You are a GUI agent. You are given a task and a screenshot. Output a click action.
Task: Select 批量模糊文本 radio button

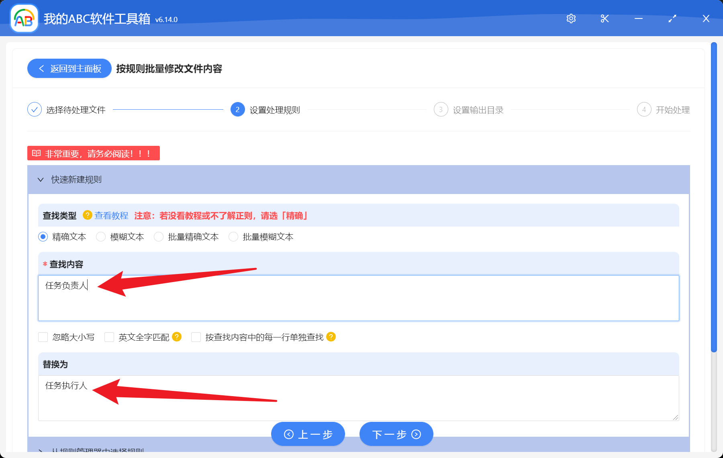pyautogui.click(x=233, y=237)
